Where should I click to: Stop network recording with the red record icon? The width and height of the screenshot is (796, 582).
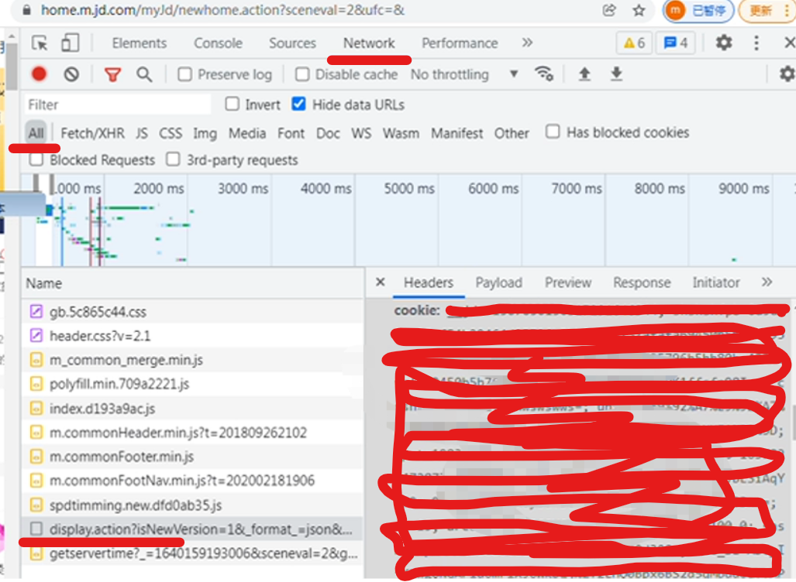click(x=39, y=74)
